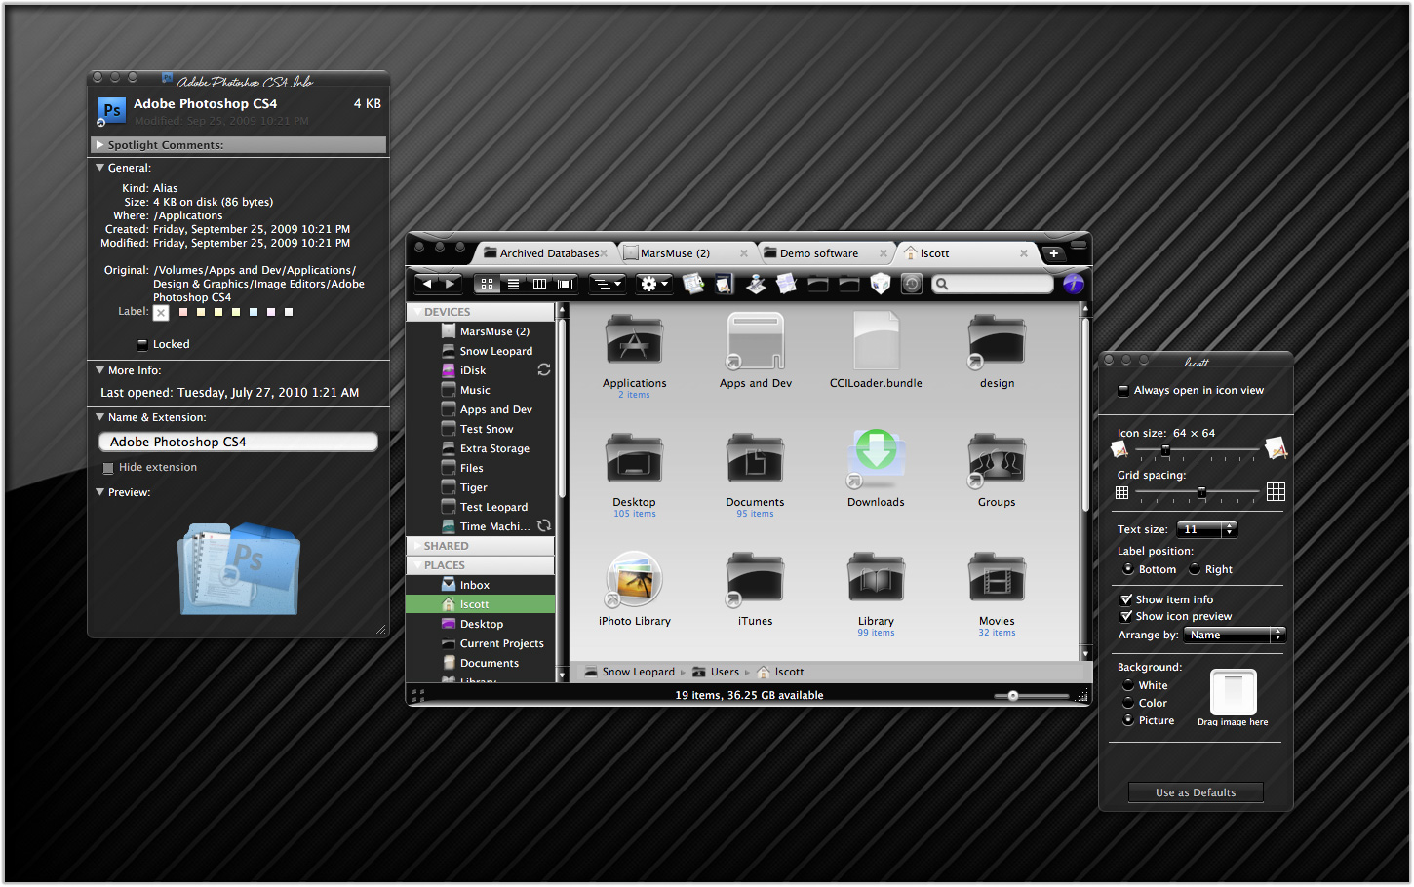The image size is (1414, 887).
Task: Switch to Archived Databases tab
Action: click(544, 253)
